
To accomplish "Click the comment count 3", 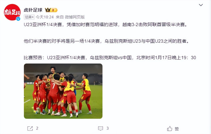I will click(107, 128).
